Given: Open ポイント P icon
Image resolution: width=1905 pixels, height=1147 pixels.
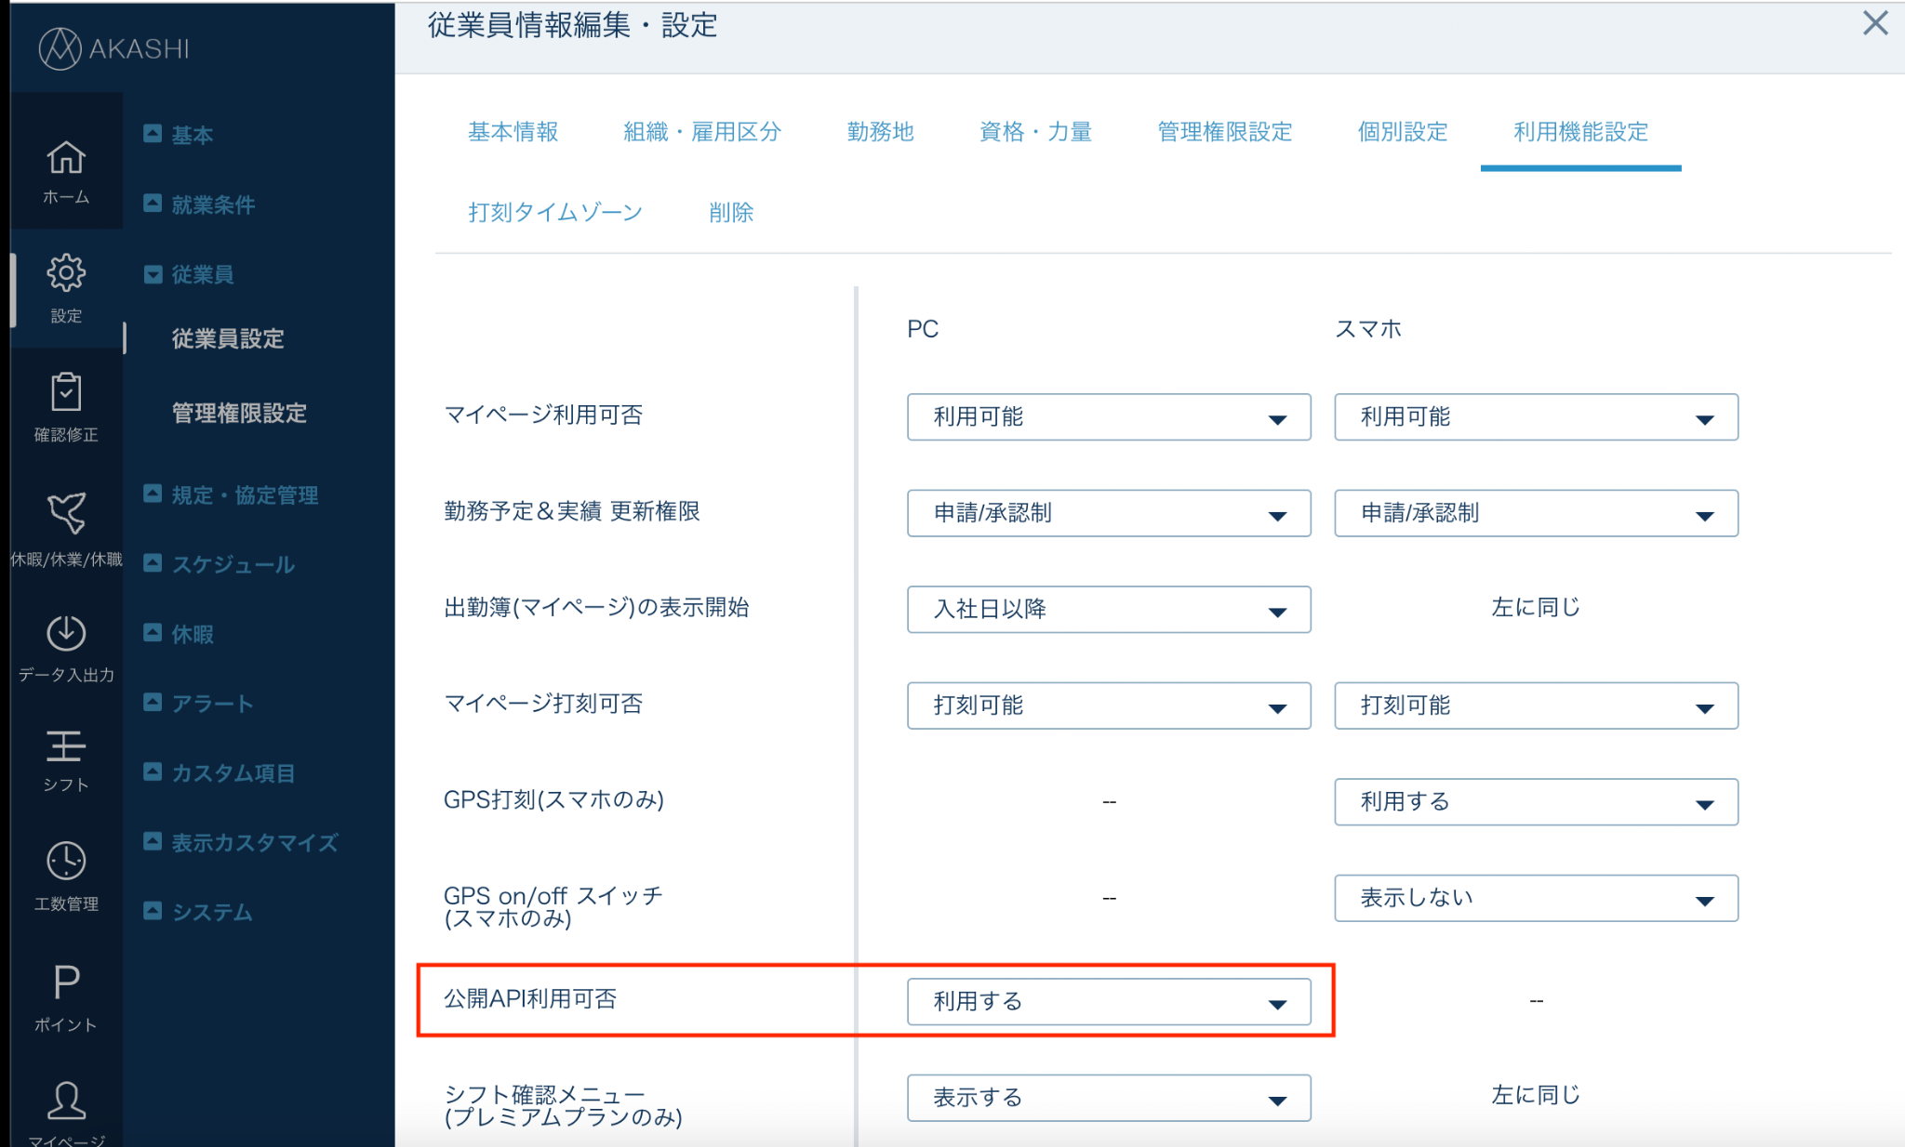Looking at the screenshot, I should coord(66,997).
